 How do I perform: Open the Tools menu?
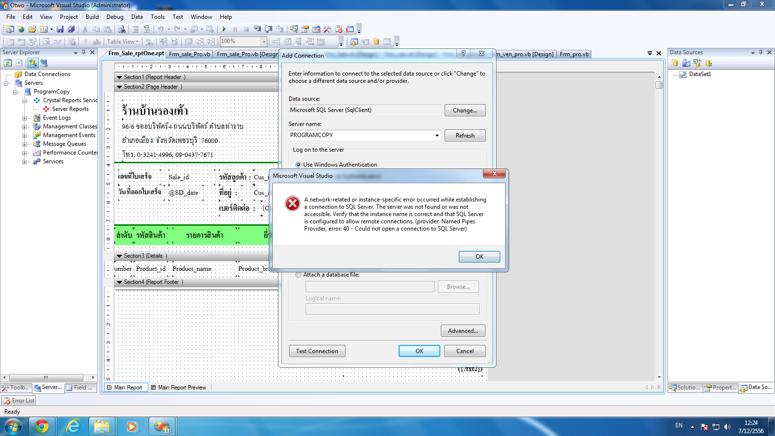pos(157,16)
